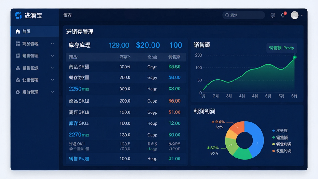Click the 商品 column header

74,57
